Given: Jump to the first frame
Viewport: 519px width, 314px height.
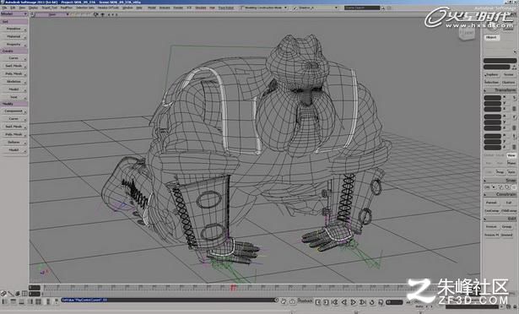Looking at the screenshot, I should [335, 302].
